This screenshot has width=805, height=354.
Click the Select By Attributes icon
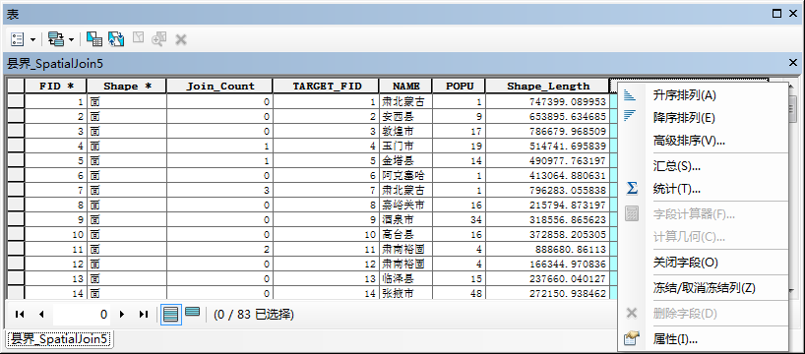pyautogui.click(x=93, y=39)
